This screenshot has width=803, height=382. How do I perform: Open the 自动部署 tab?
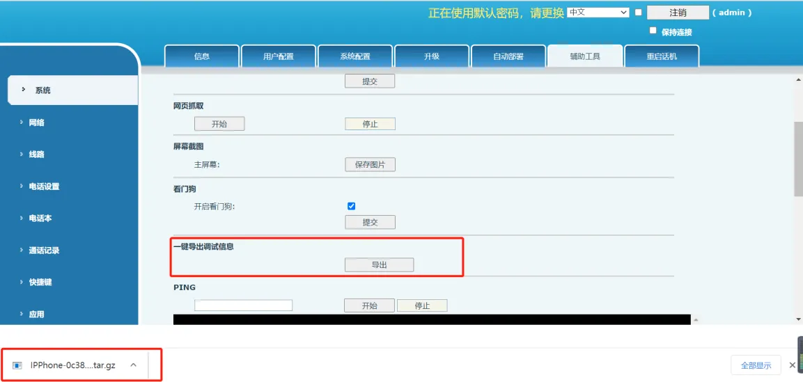(508, 56)
